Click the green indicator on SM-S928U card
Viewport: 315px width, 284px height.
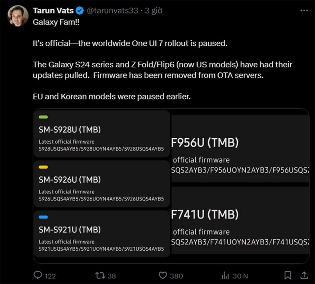tap(43, 117)
